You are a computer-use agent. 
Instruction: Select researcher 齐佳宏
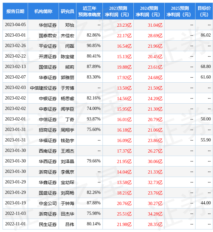click(x=67, y=36)
